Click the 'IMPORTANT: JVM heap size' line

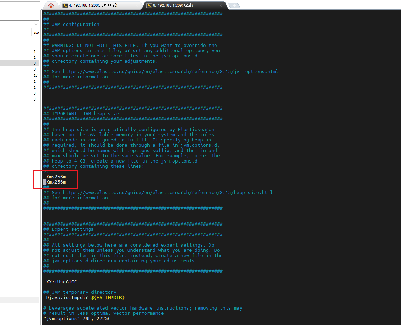point(81,113)
